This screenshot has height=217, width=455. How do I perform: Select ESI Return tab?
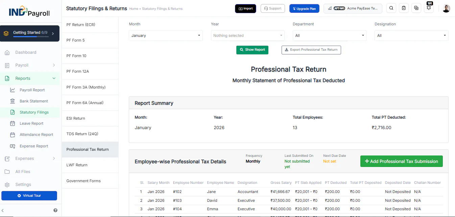[x=90, y=118]
